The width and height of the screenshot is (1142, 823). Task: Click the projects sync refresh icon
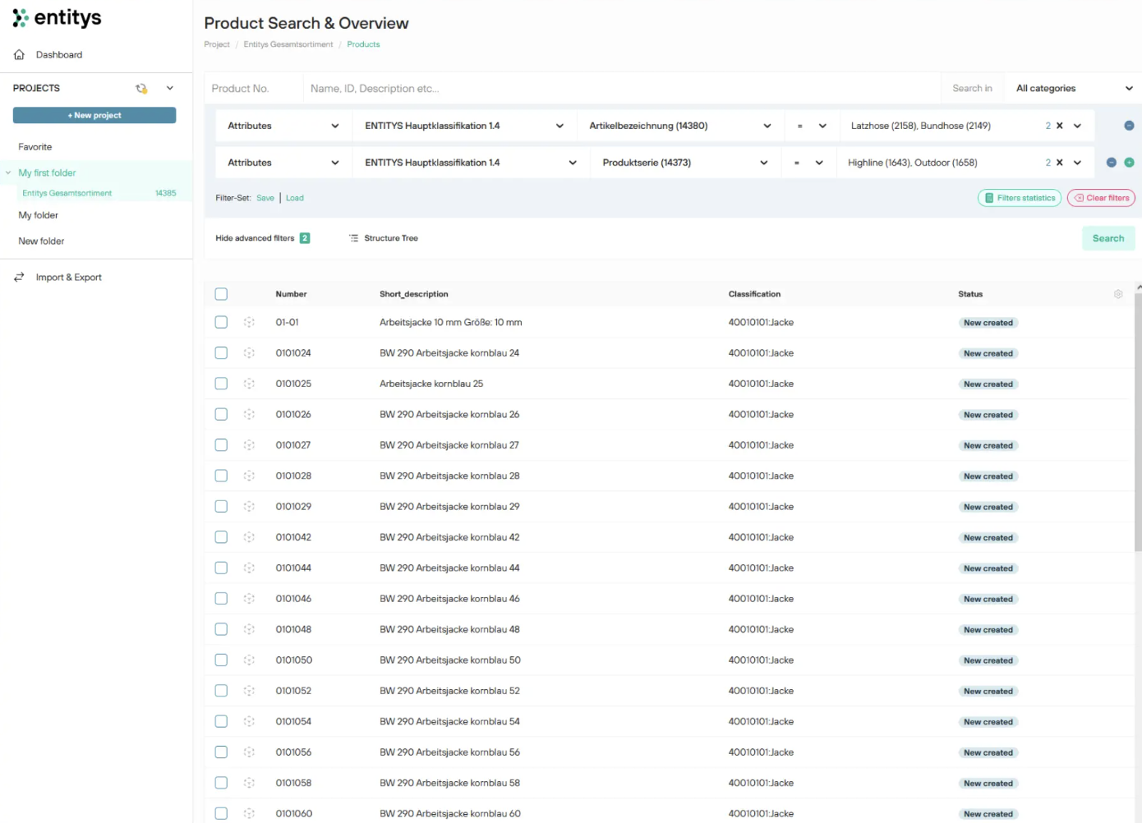click(x=141, y=89)
